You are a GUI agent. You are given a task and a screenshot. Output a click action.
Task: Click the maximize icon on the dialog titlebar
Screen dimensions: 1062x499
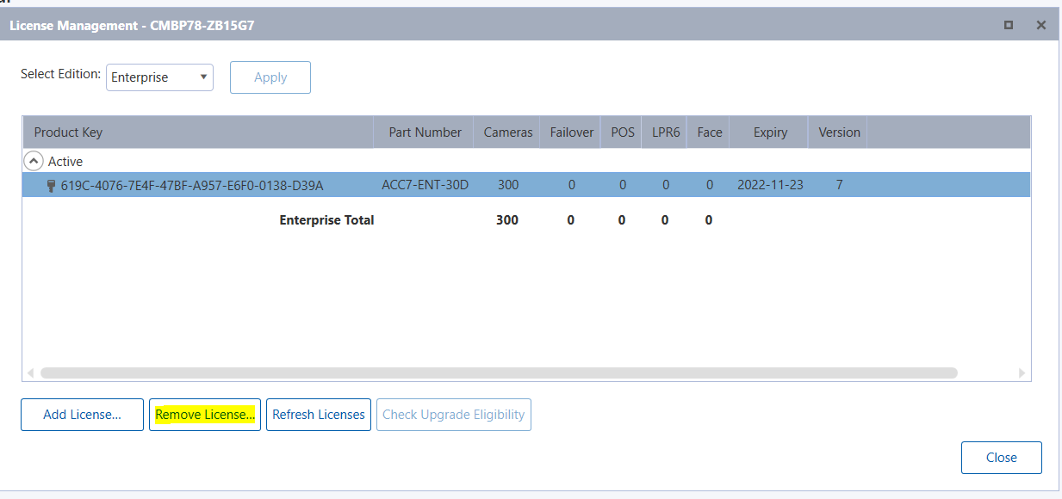coord(1008,25)
